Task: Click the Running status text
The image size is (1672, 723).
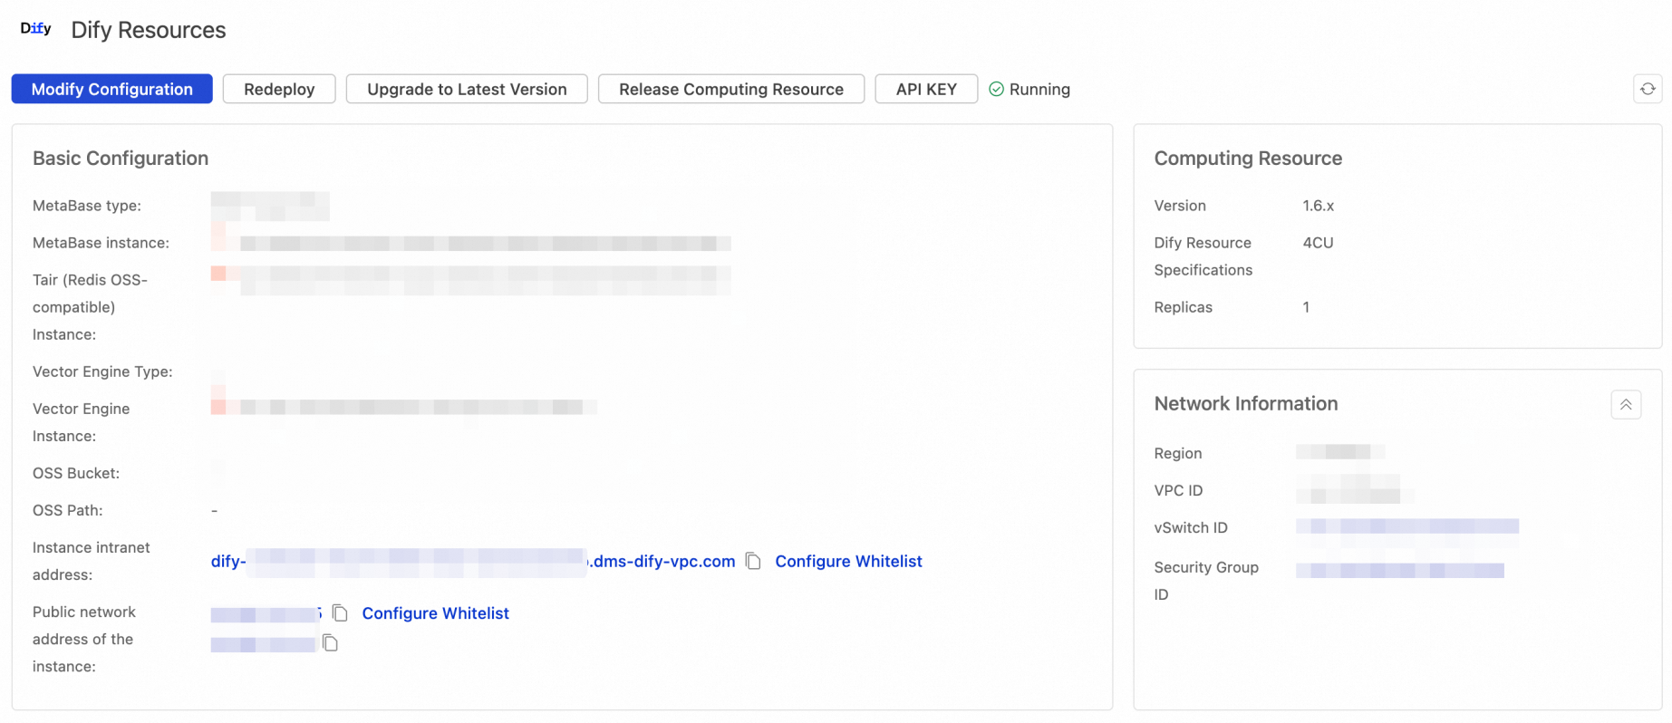Action: click(x=1039, y=89)
